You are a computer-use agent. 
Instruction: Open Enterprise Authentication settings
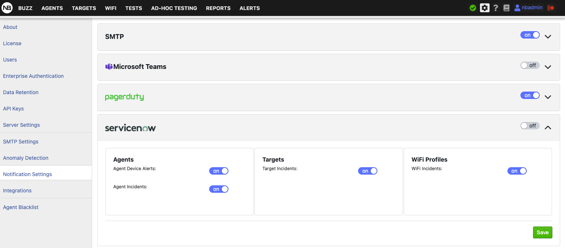33,76
